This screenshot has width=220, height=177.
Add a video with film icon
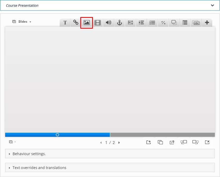tap(98, 23)
